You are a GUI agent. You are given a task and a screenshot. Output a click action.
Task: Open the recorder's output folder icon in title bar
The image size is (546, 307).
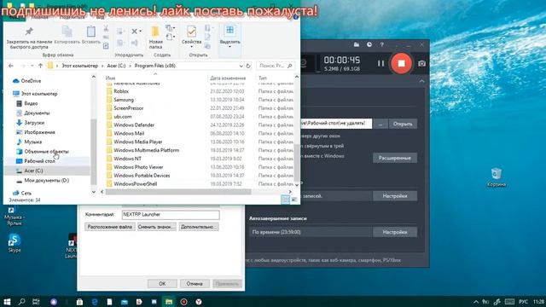click(x=357, y=44)
